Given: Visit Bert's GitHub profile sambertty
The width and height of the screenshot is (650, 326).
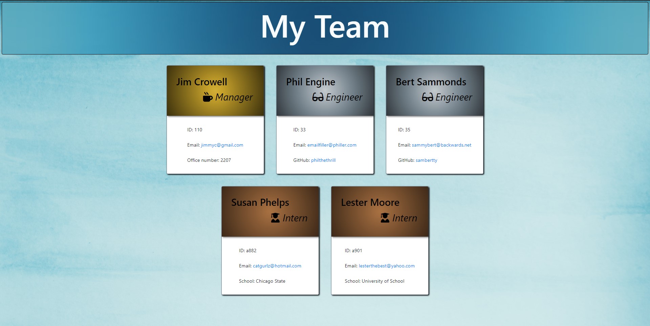Looking at the screenshot, I should click(x=426, y=160).
